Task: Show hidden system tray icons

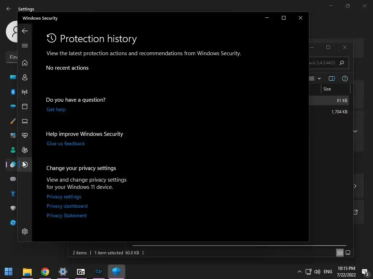Action: (x=299, y=272)
